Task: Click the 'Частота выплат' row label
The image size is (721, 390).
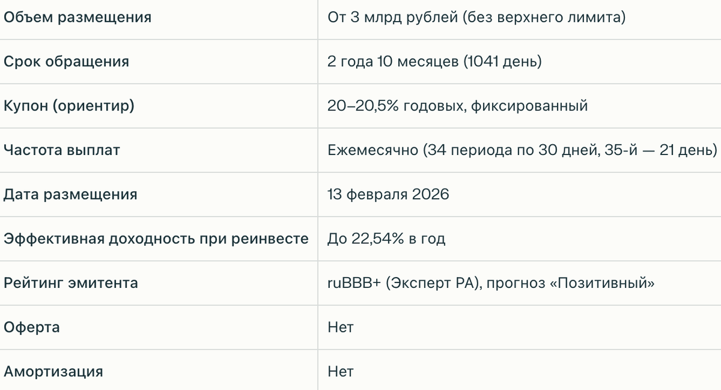Action: [61, 150]
